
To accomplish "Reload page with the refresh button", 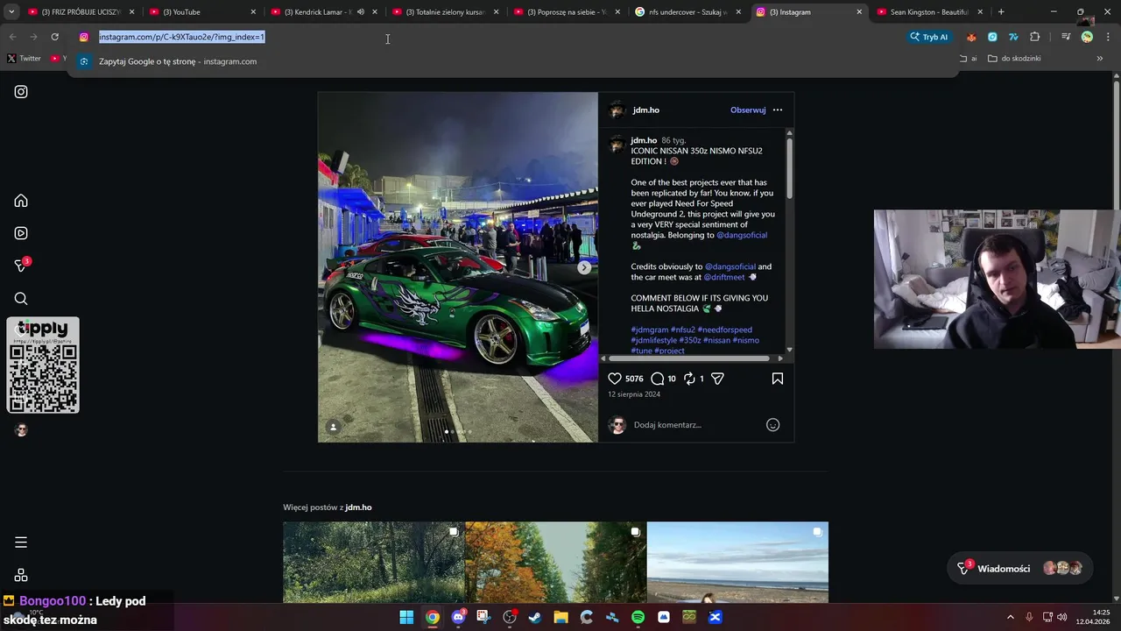I will pos(54,37).
